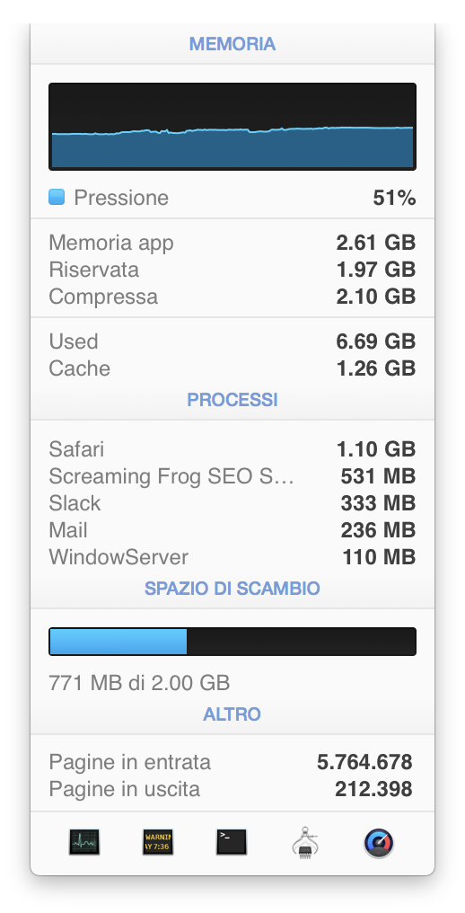Open the Activity Monitor icon
This screenshot has height=913, width=465.
pos(83,842)
